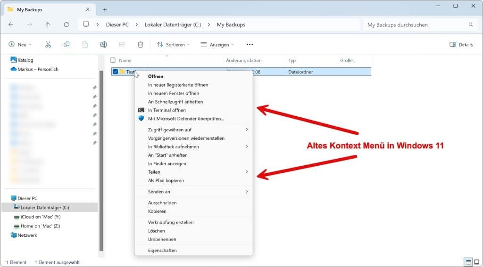Select iCloud on 'Mac' (Y:) drive
The image size is (483, 267).
point(37,217)
